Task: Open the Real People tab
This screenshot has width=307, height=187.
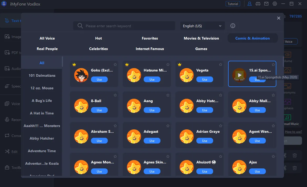Action: coord(47,49)
